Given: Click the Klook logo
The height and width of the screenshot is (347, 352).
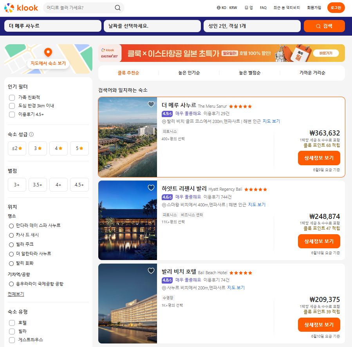Looking at the screenshot, I should pos(21,8).
